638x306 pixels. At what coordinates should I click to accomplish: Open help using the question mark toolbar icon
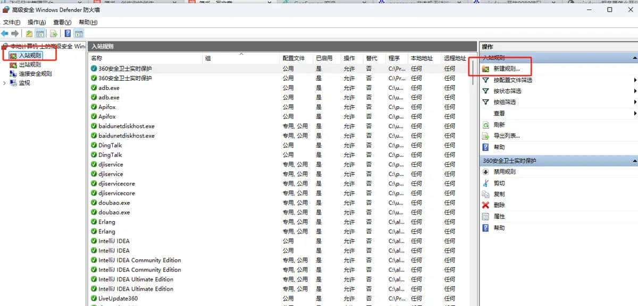coord(68,33)
